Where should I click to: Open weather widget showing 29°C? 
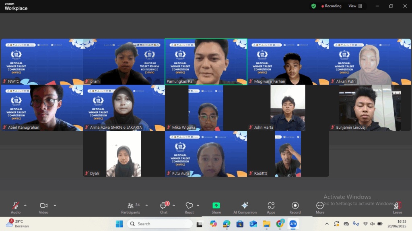(x=18, y=224)
